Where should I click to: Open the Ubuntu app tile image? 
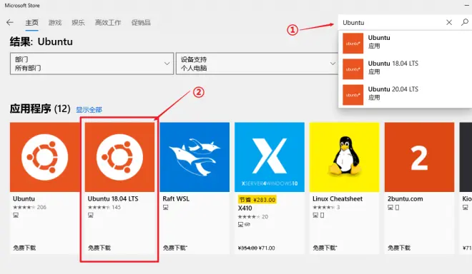tap(44, 157)
